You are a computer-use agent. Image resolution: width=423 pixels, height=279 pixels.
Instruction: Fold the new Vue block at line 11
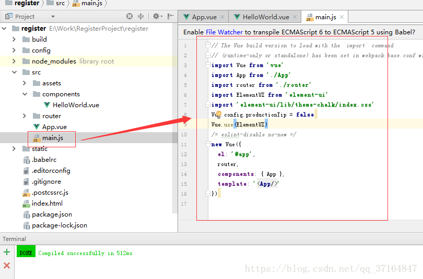pyautogui.click(x=208, y=144)
